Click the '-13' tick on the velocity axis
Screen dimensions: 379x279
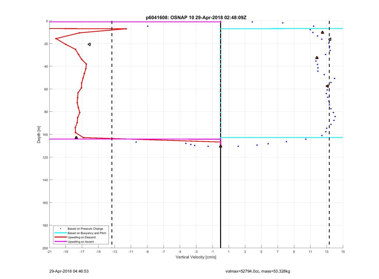pos(115,252)
